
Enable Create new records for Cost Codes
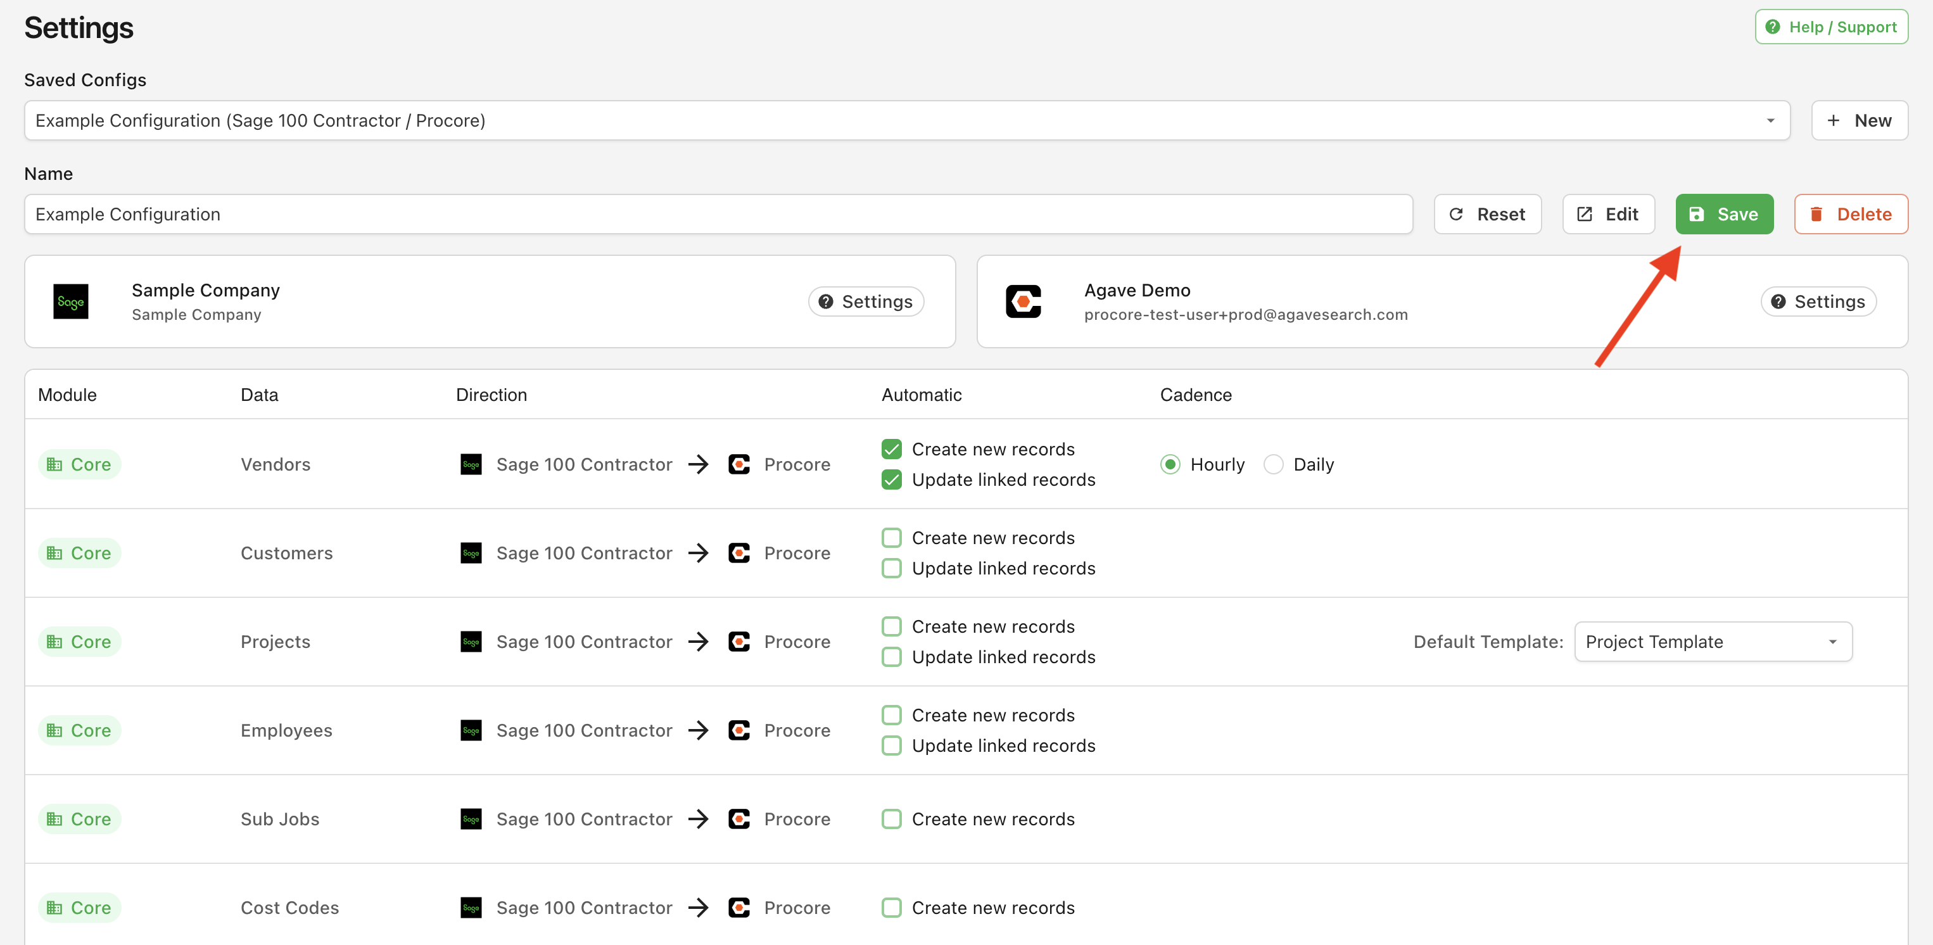(892, 907)
